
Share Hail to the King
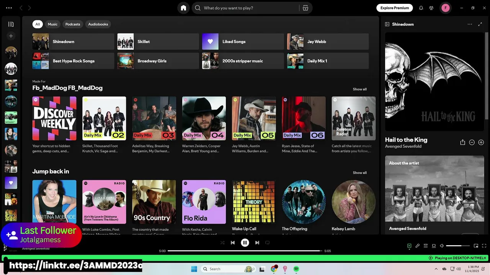pos(462,142)
